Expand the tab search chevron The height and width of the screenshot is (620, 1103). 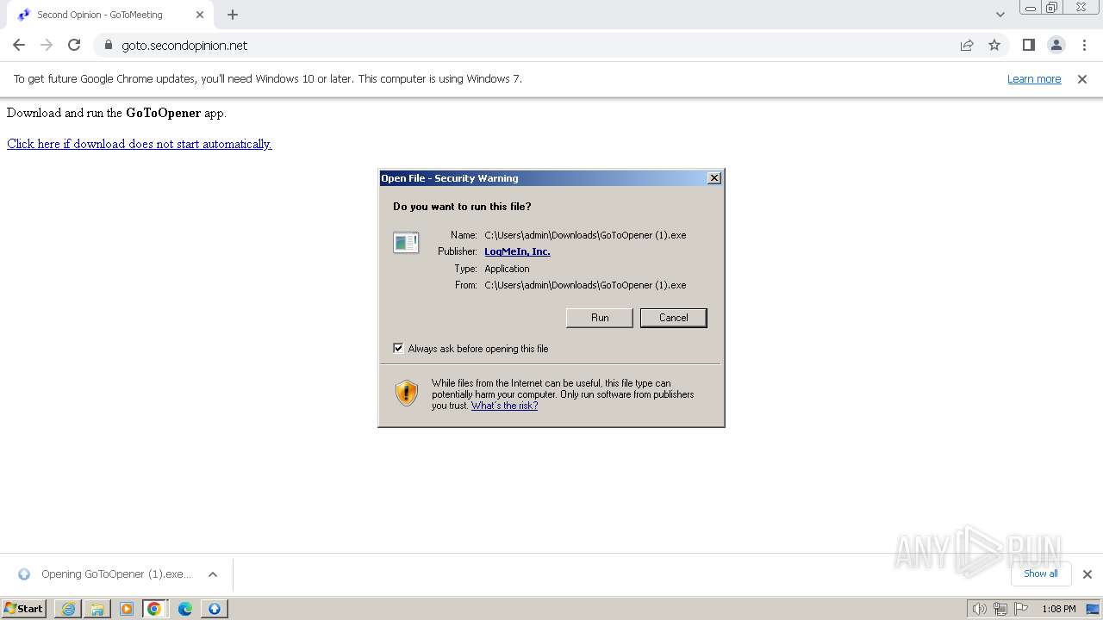coord(1000,15)
